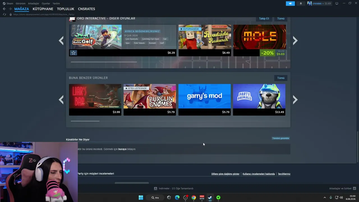This screenshot has width=359, height=202.
Task: Click Tümü for similar products
Action: (281, 78)
